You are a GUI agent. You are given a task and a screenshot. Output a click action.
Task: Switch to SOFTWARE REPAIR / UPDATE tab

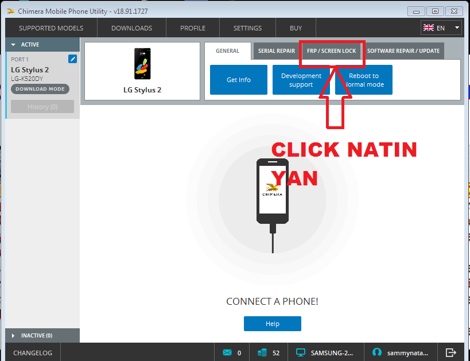403,51
